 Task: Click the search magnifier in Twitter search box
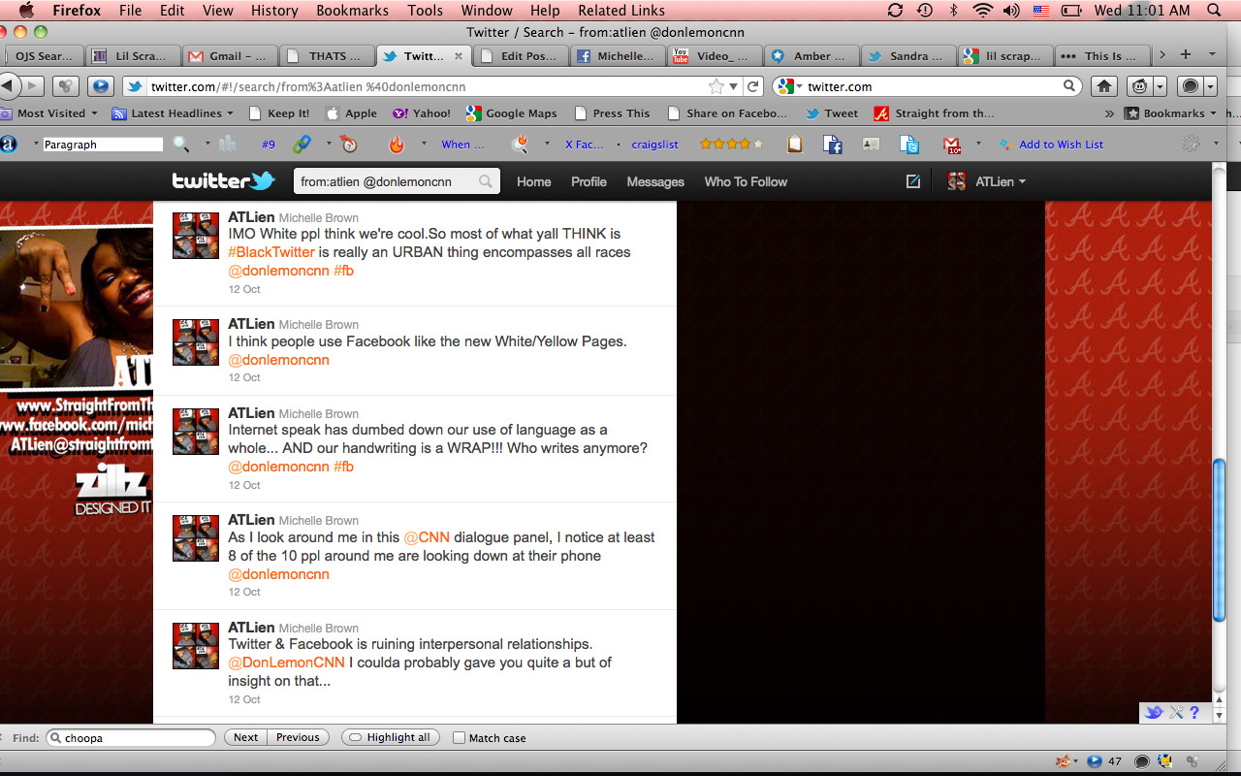[x=485, y=181]
